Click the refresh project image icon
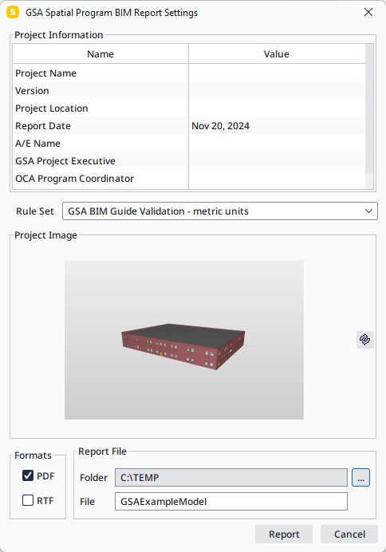The width and height of the screenshot is (386, 552). 365,340
